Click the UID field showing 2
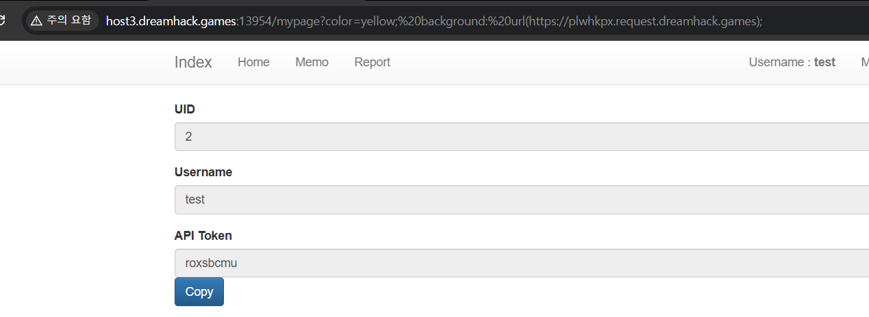 click(x=520, y=137)
